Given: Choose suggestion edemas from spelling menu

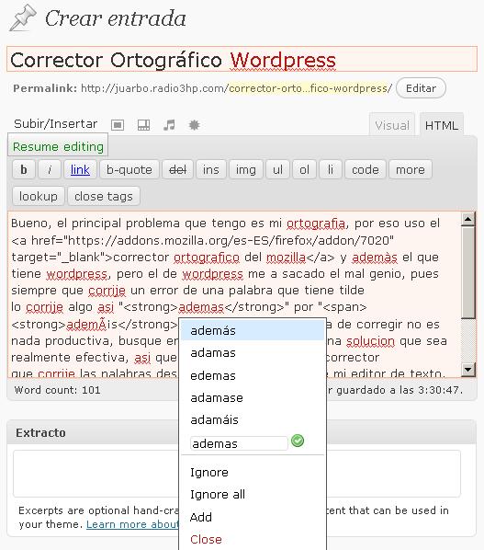Looking at the screenshot, I should tap(253, 375).
